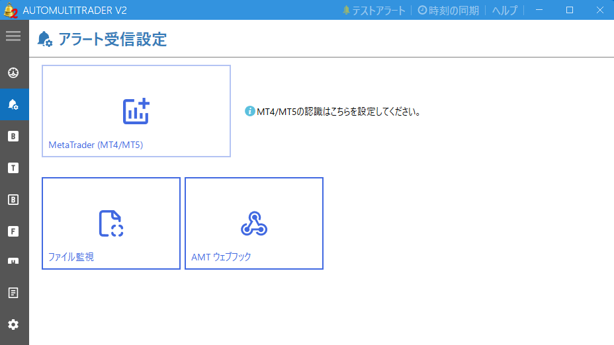Click the file-scan icon in the ファイル監視 tile

pyautogui.click(x=111, y=223)
